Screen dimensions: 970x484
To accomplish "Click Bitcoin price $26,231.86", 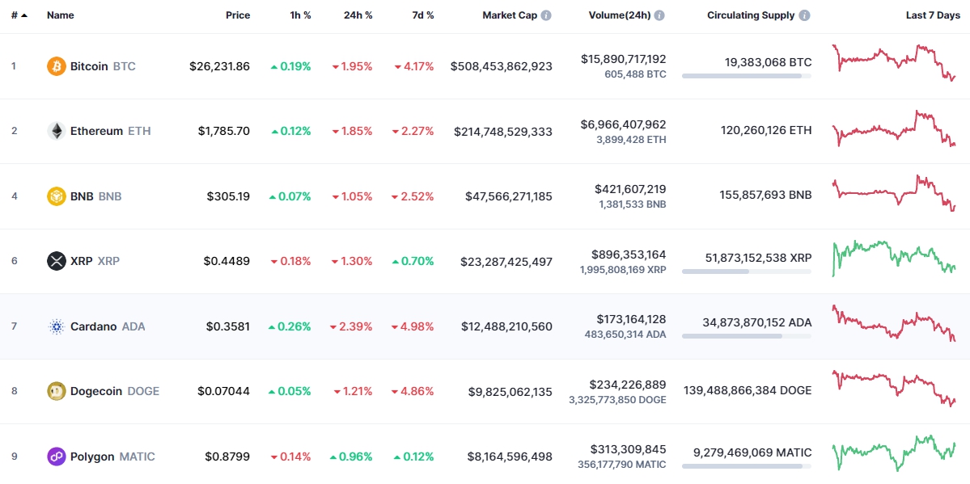I will [x=219, y=66].
